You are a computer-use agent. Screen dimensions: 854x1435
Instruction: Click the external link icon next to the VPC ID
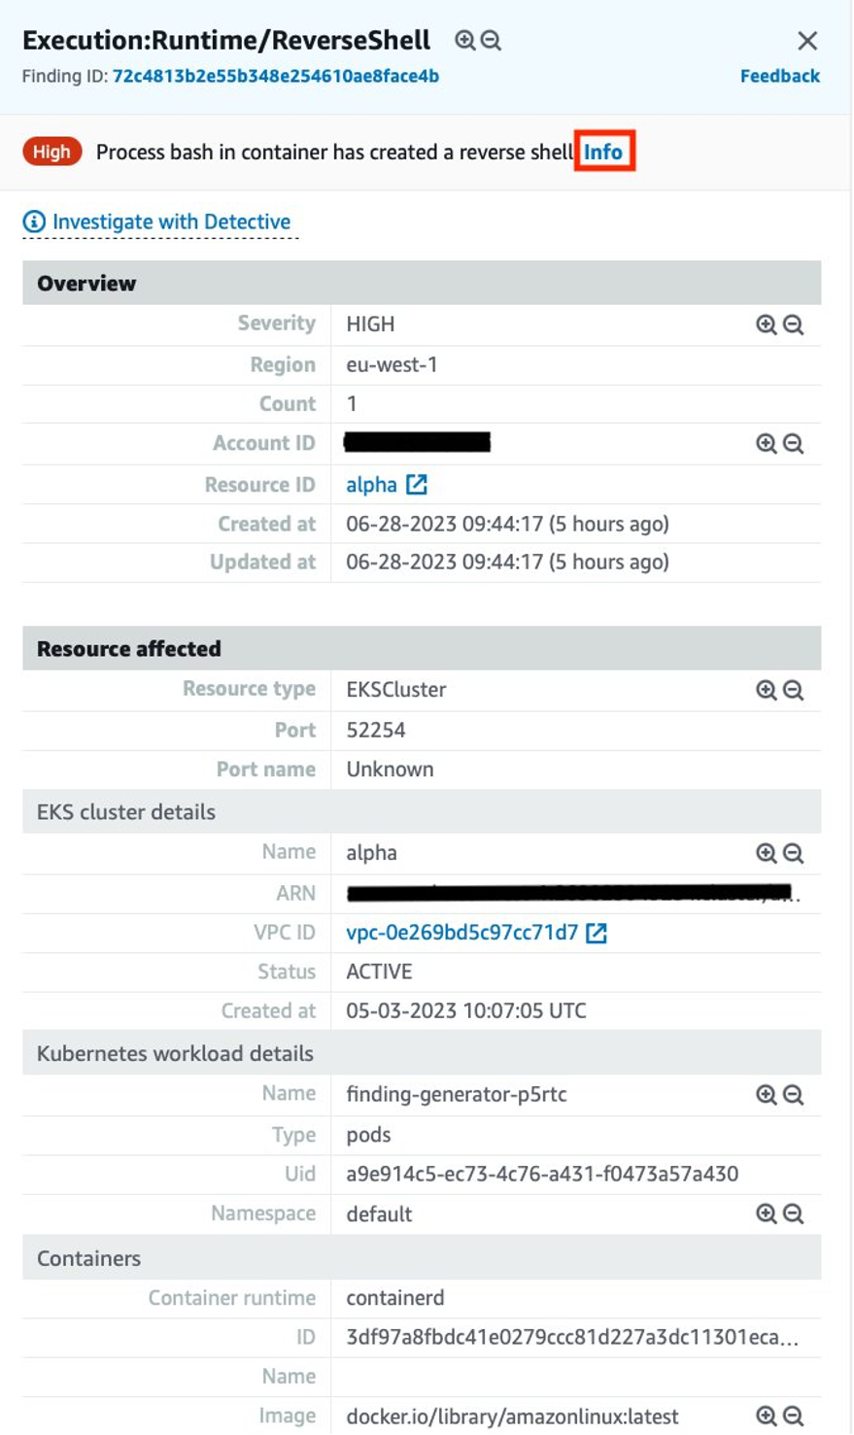click(x=596, y=932)
